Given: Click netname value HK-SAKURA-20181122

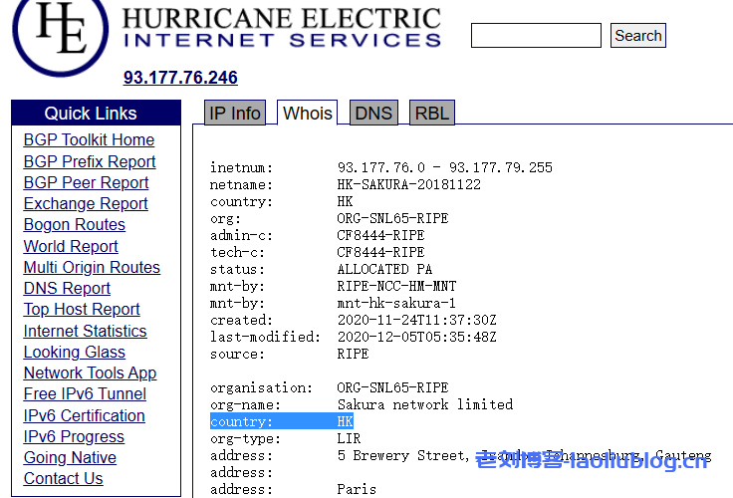Looking at the screenshot, I should point(408,184).
